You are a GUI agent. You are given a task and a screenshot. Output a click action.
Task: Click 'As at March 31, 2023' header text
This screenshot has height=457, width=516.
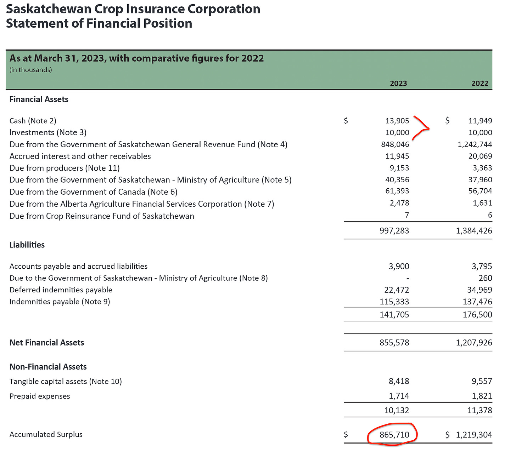(x=57, y=58)
